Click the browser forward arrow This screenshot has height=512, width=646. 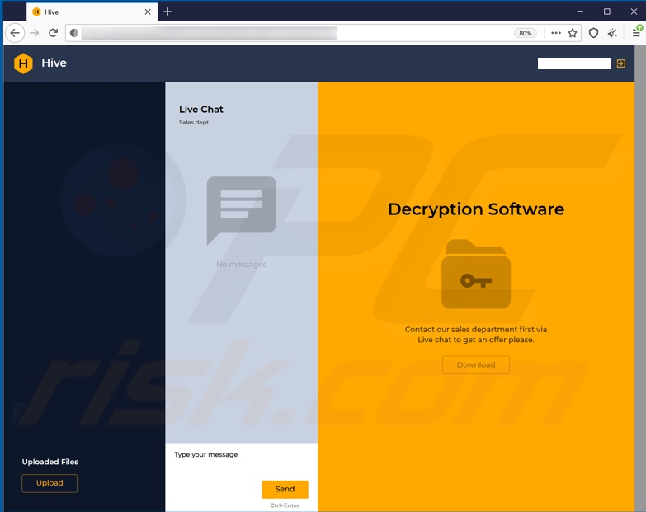[x=35, y=33]
